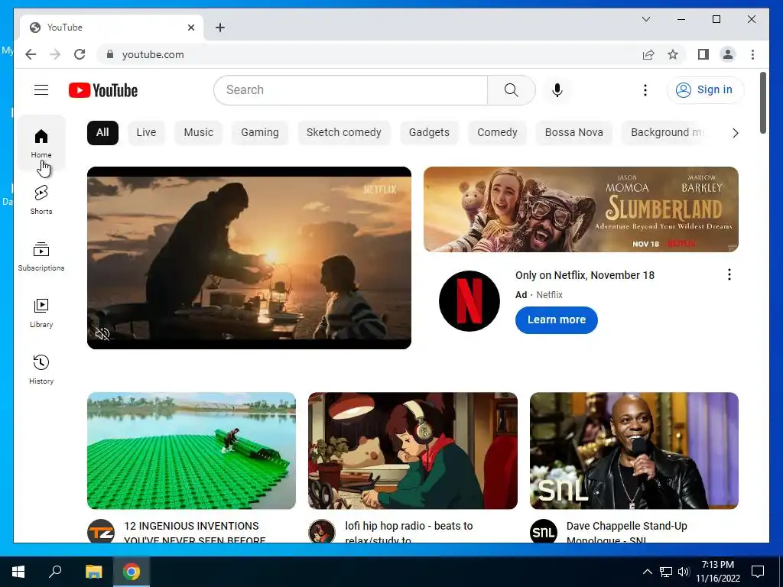Expand the tab search dropdown chevron
The width and height of the screenshot is (783, 587).
(645, 19)
